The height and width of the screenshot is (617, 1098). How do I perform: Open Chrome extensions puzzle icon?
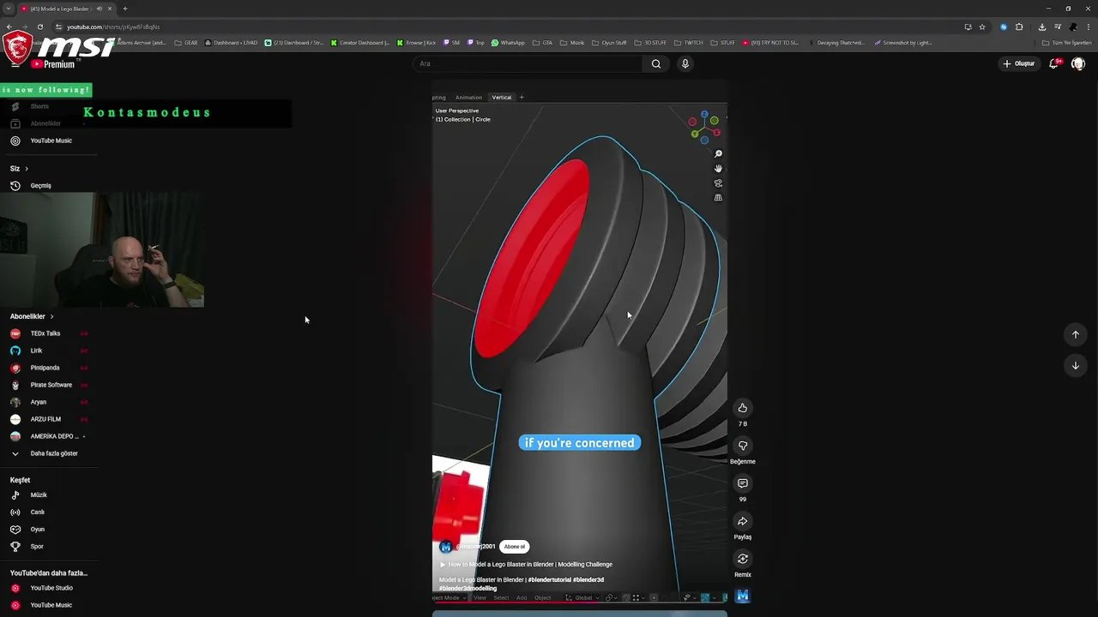[x=1019, y=27]
